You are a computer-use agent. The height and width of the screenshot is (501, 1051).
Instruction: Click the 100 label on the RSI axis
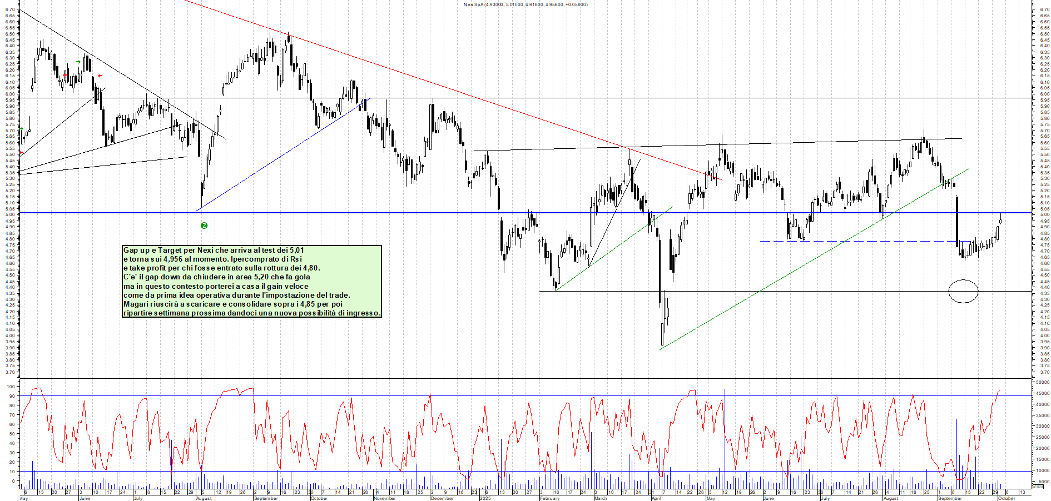pyautogui.click(x=11, y=387)
